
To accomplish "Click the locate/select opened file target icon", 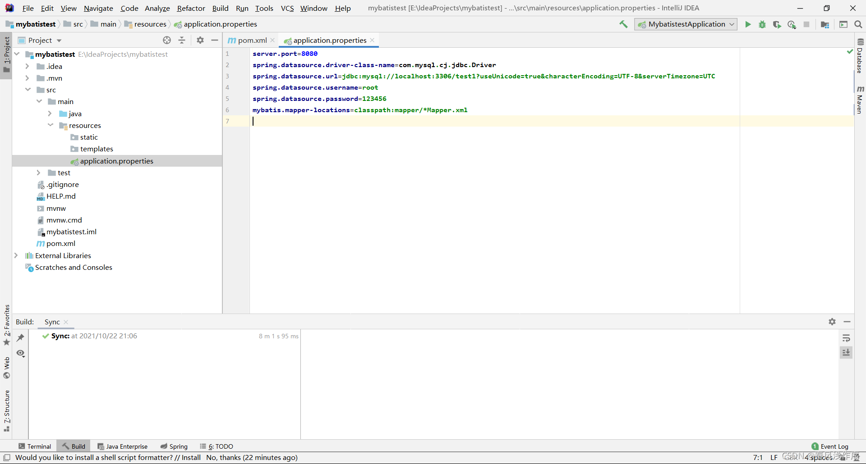I will [x=167, y=40].
